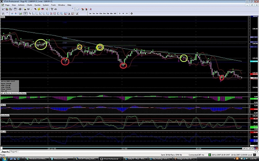
Task: Click the pencil annotation tool icon
Action: (x=77, y=14)
